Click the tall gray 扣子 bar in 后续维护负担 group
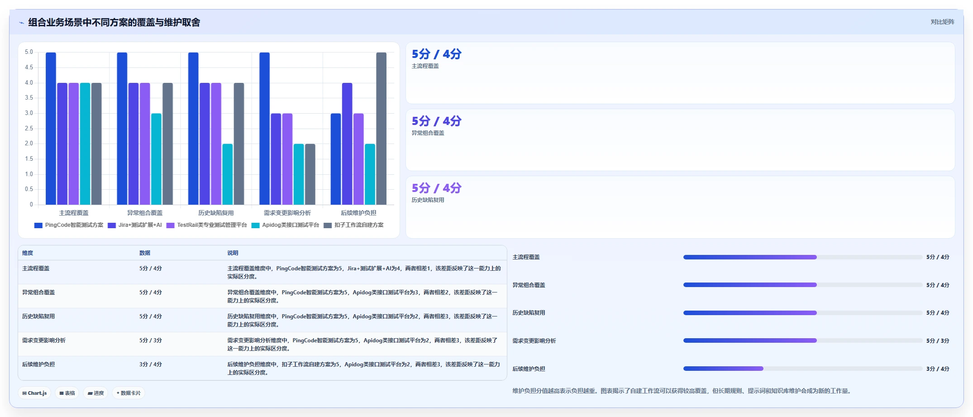The height and width of the screenshot is (417, 973). pos(381,129)
